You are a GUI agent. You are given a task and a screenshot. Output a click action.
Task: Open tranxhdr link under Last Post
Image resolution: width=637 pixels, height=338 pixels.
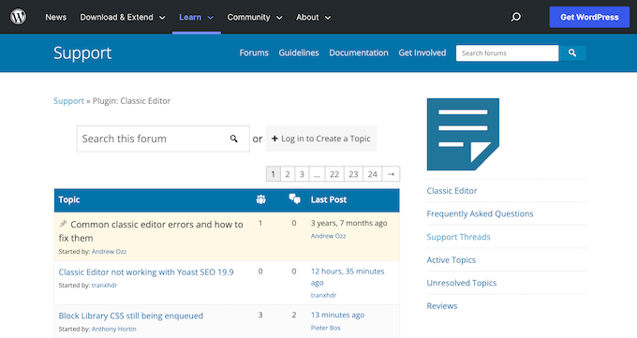pyautogui.click(x=323, y=295)
